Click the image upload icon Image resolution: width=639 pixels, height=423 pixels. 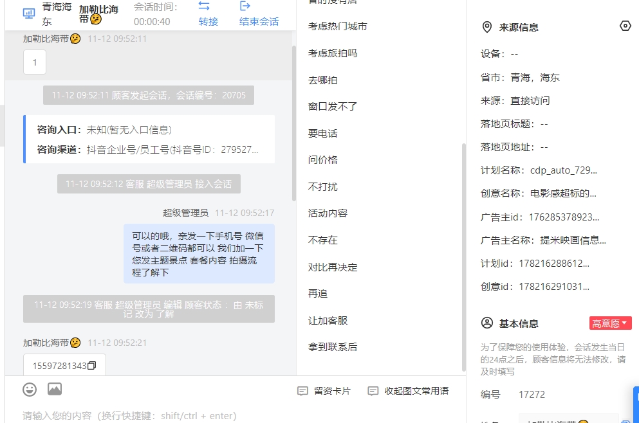coord(55,389)
